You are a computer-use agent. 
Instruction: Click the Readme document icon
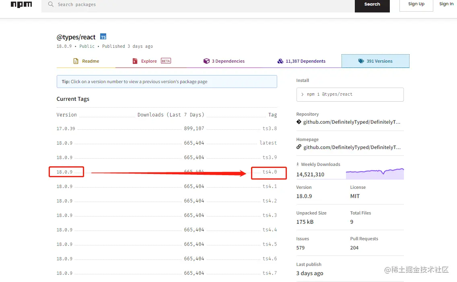click(x=76, y=61)
